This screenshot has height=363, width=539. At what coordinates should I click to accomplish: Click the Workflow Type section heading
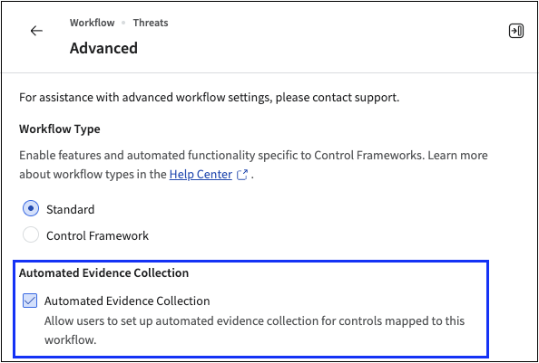[60, 129]
